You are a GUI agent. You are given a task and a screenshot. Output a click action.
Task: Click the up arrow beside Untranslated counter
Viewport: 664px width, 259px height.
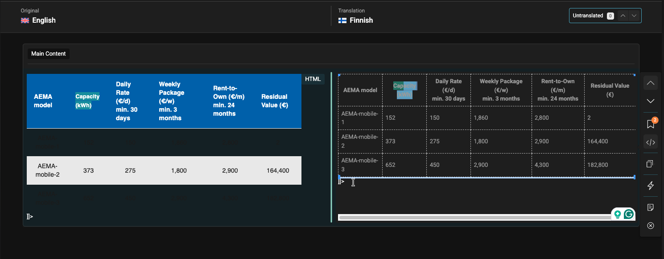pos(623,15)
